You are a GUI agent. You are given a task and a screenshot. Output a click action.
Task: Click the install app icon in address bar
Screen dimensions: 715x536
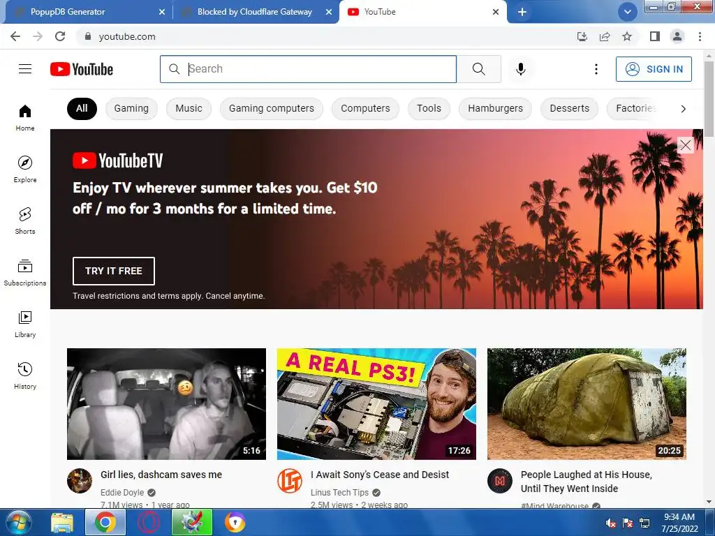pos(582,36)
